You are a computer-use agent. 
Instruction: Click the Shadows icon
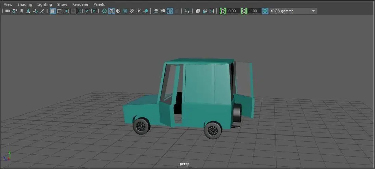pyautogui.click(x=146, y=11)
